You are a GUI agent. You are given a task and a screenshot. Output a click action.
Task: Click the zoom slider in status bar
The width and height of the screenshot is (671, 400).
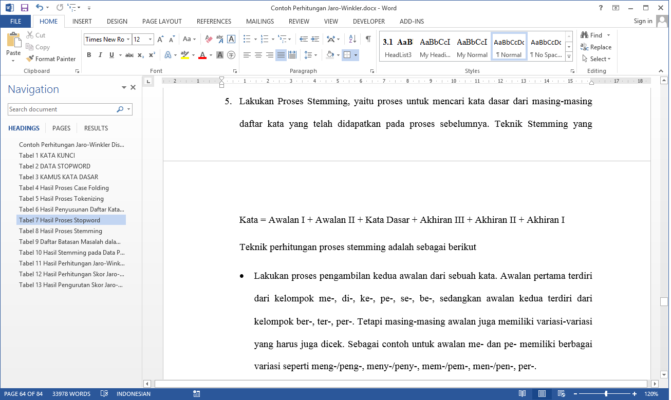tap(606, 394)
